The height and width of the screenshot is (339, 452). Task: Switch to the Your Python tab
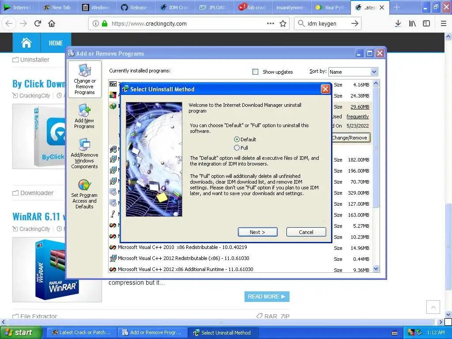point(331,8)
